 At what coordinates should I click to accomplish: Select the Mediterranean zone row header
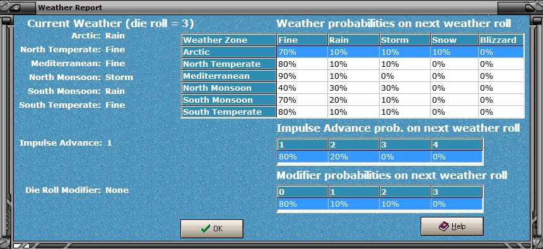[229, 76]
